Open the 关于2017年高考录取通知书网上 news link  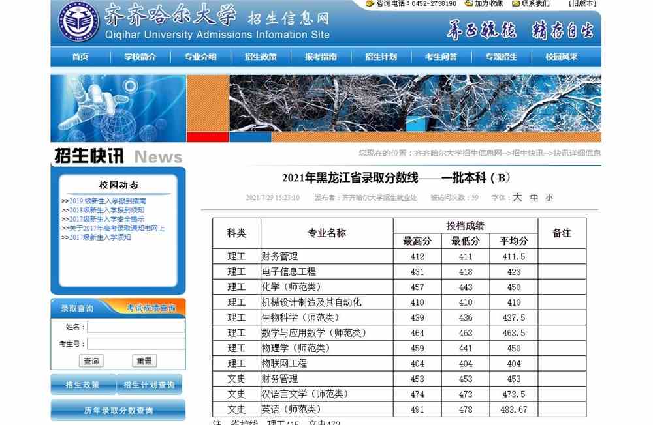117,228
